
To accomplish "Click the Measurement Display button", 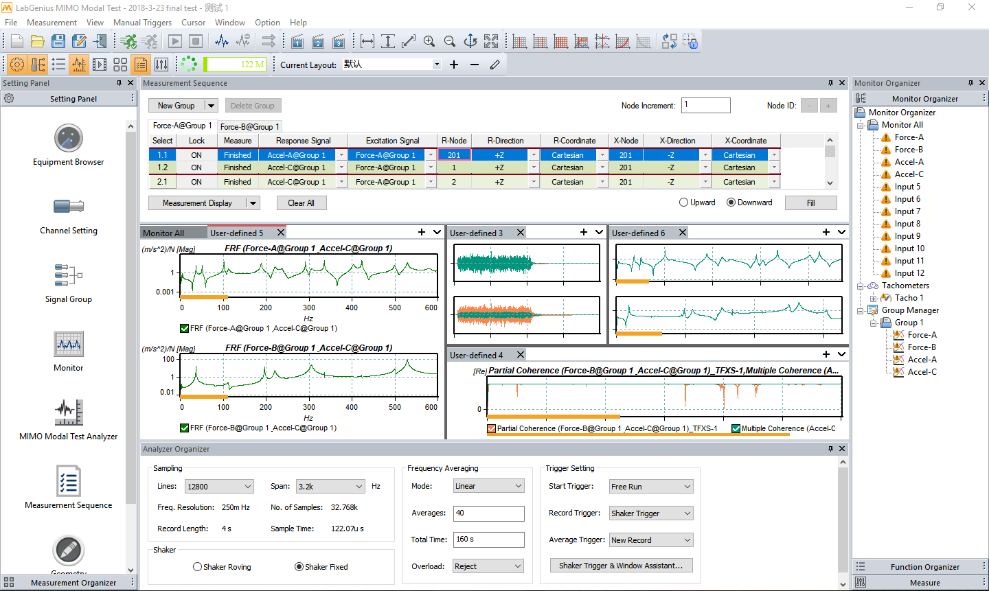I will tap(197, 203).
